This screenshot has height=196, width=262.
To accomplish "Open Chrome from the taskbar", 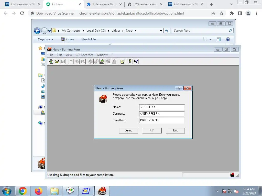I will (23, 191).
